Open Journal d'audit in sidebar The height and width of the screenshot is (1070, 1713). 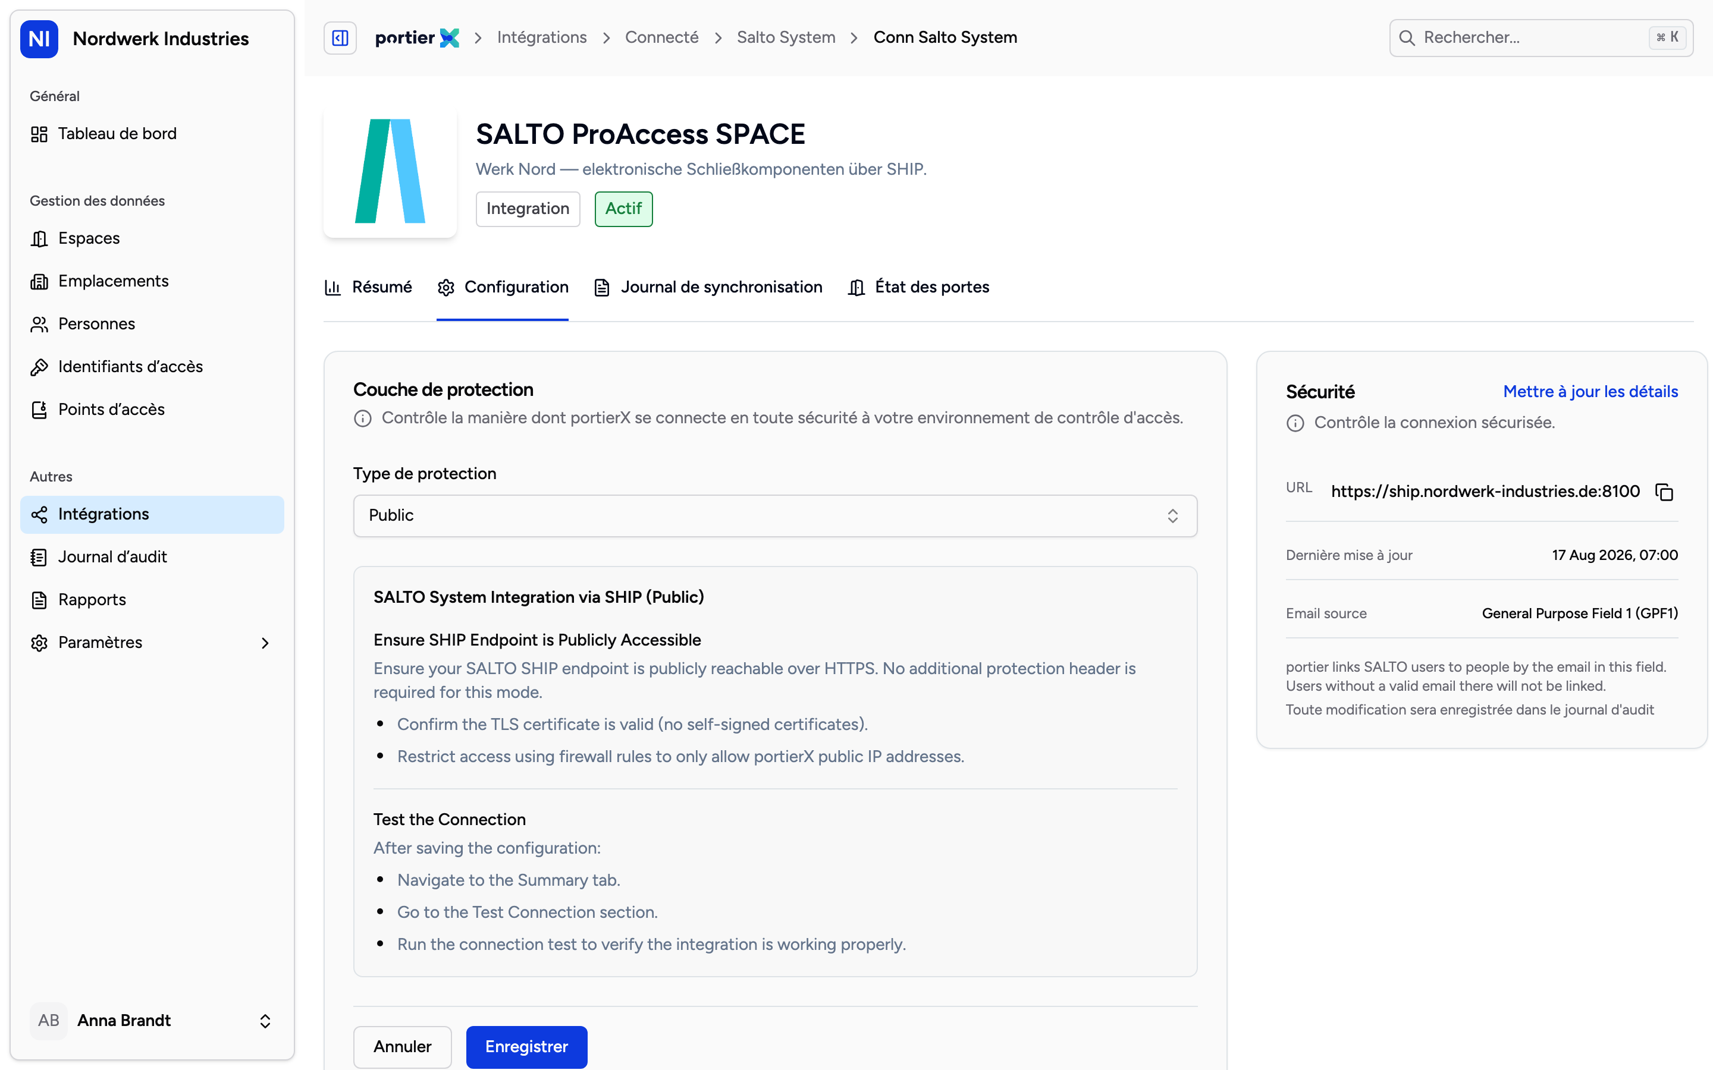coord(152,558)
